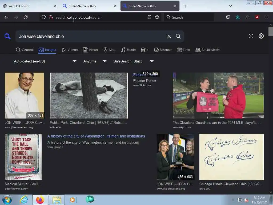Click the Eleanor Parker result link
This screenshot has height=205, width=273.
point(145,75)
